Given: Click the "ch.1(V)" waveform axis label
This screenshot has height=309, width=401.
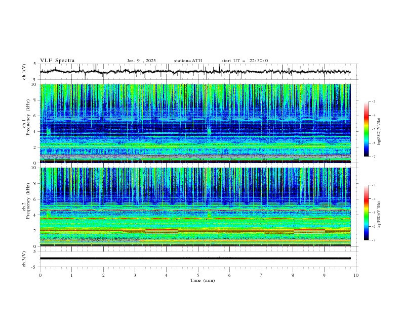Looking at the screenshot, I should pos(24,72).
